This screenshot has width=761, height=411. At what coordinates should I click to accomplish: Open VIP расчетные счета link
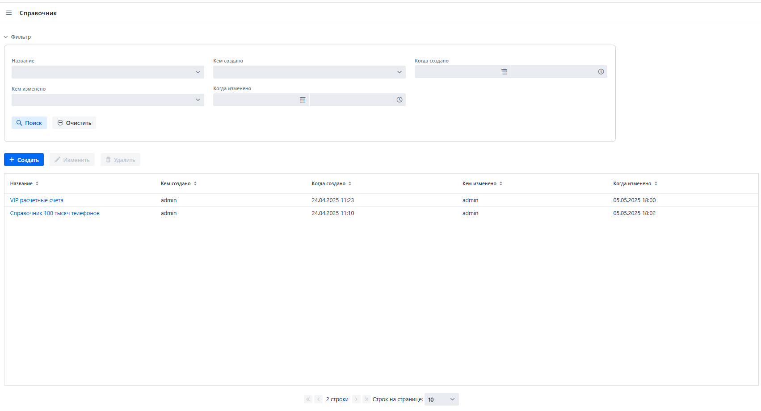37,200
